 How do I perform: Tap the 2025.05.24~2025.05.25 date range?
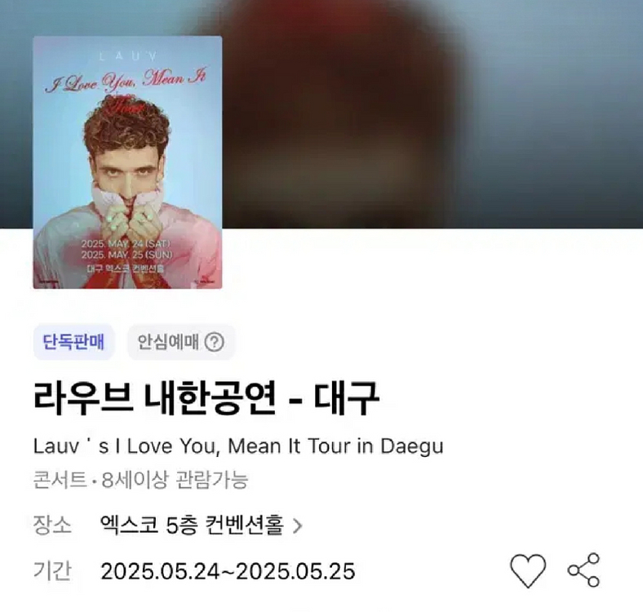[228, 571]
